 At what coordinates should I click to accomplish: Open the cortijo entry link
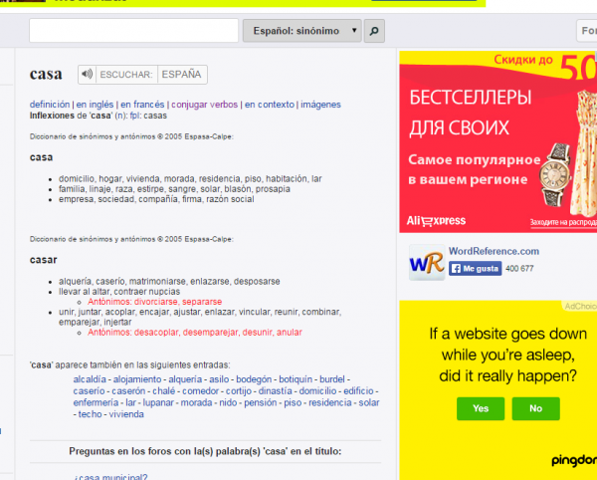click(239, 390)
